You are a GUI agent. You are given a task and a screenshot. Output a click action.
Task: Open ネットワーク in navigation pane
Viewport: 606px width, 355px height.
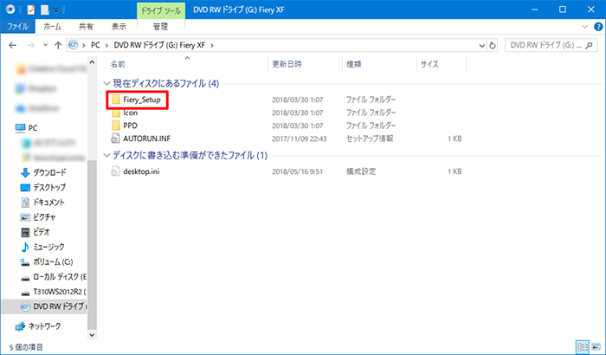point(38,326)
